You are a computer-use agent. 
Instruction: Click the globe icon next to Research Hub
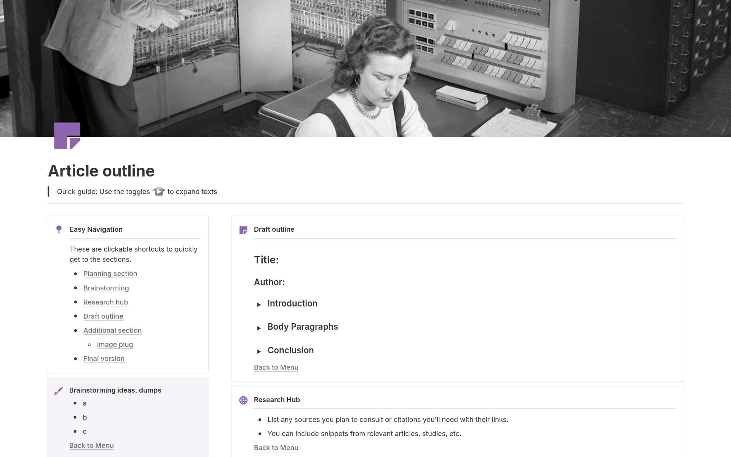click(243, 400)
